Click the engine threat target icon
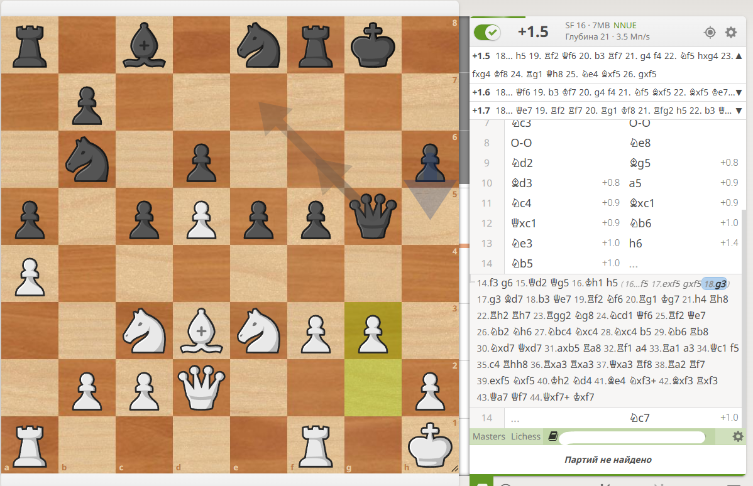The height and width of the screenshot is (486, 753). [x=710, y=32]
